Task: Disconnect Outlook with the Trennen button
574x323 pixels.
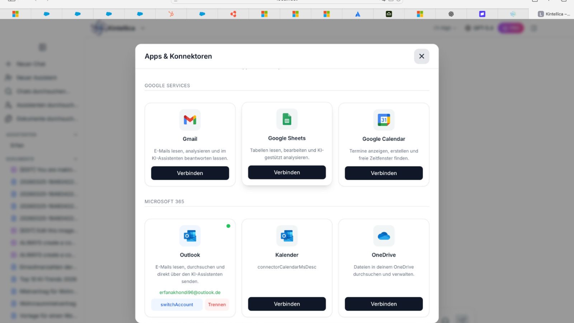Action: pyautogui.click(x=217, y=305)
